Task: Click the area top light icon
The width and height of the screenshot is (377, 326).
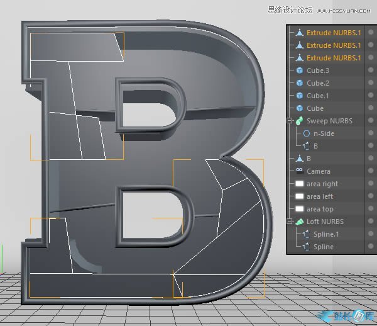Action: [300, 209]
